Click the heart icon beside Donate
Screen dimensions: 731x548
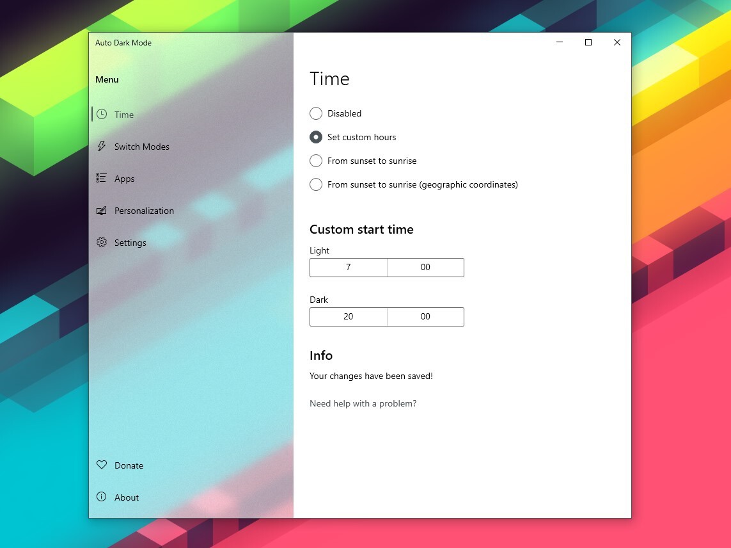click(102, 465)
